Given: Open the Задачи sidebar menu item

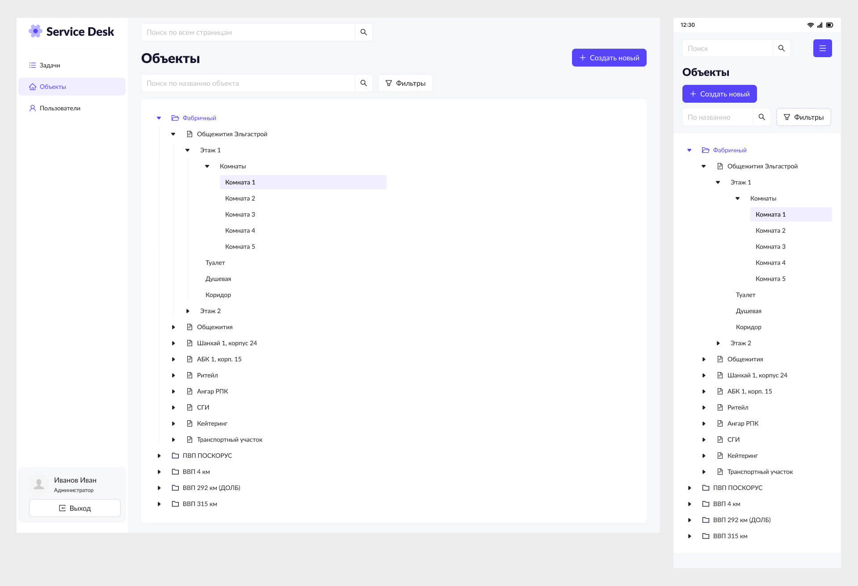Looking at the screenshot, I should pos(50,65).
